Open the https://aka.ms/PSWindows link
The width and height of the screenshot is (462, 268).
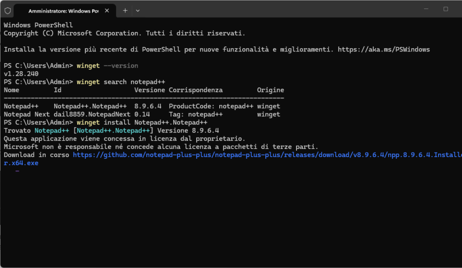coord(383,50)
